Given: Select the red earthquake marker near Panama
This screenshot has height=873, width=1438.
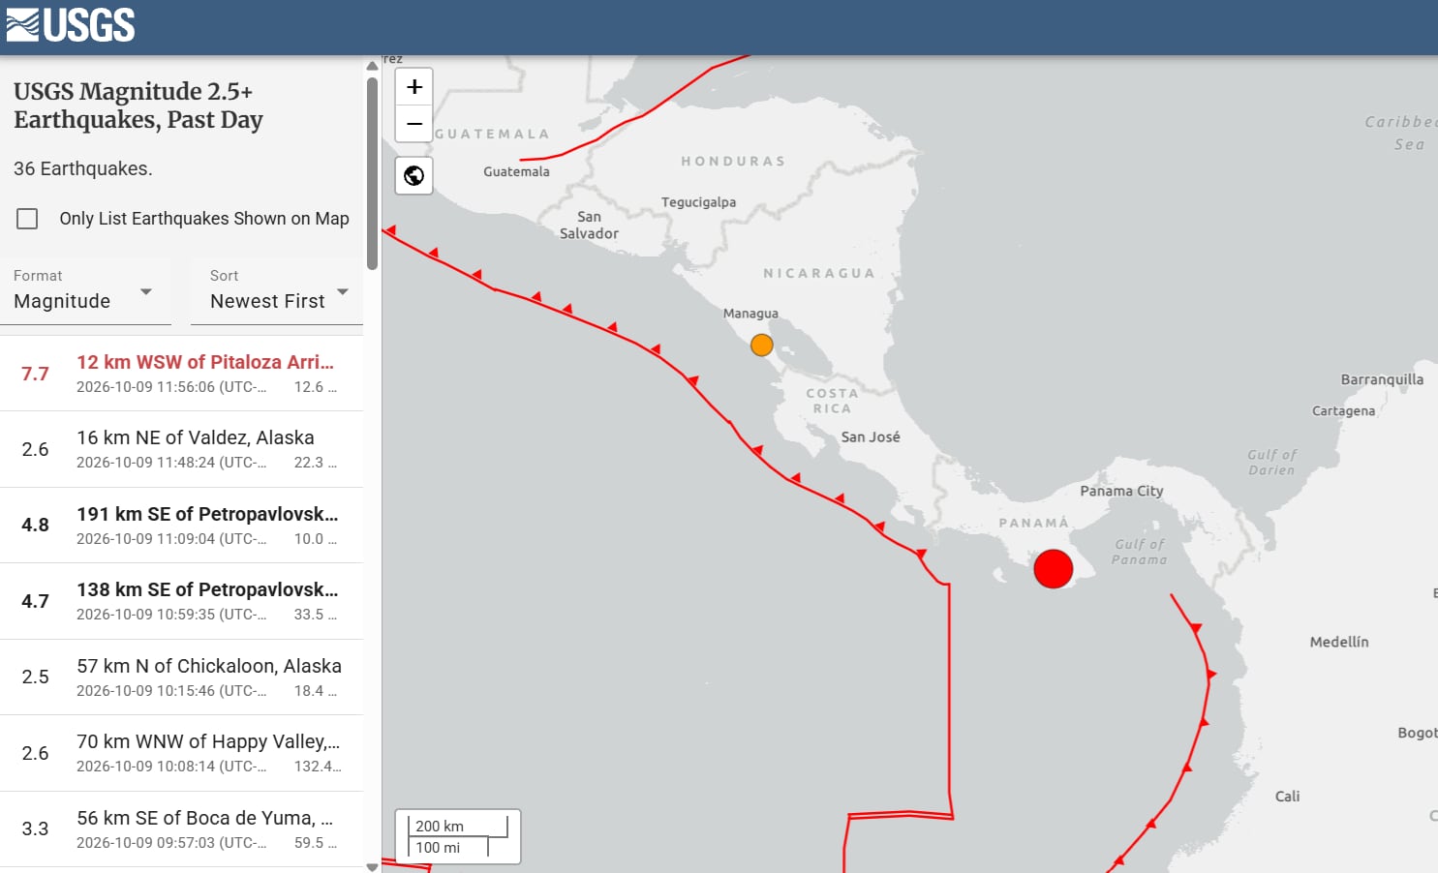Looking at the screenshot, I should (x=1054, y=568).
